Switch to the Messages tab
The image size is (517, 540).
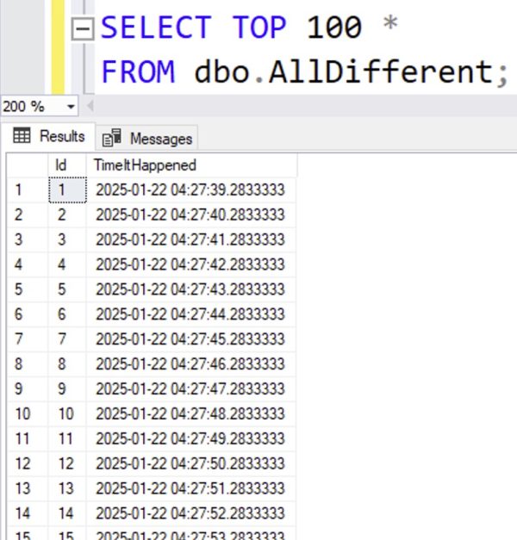(x=149, y=139)
